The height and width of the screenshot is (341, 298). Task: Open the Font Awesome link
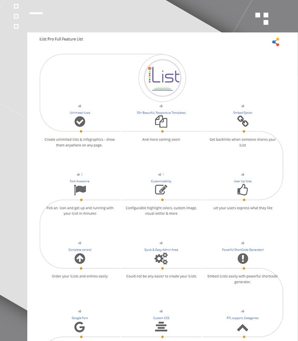point(80,181)
